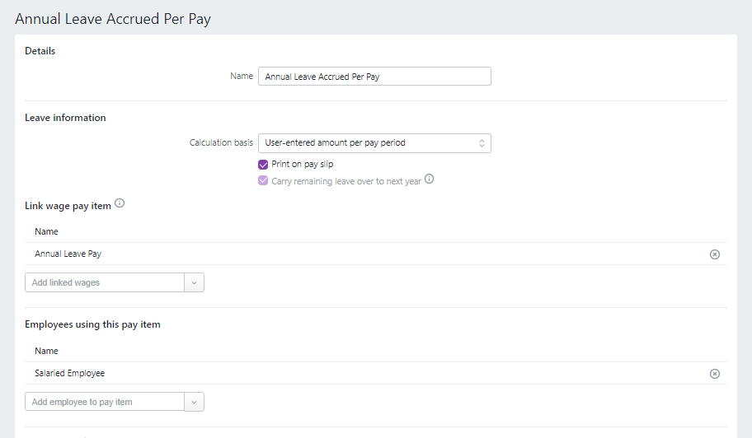
Task: Open the Calculation basis dropdown
Action: (374, 143)
